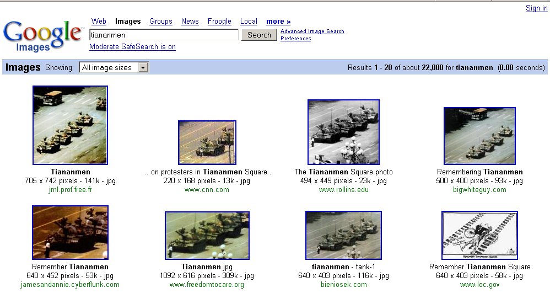Click the Sign in link
Viewport: 550px width, 293px height.
pyautogui.click(x=536, y=8)
